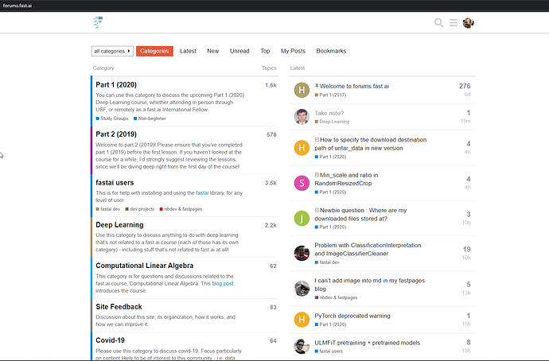
Task: Click J avatar beside Newbie question topic
Action: click(302, 219)
